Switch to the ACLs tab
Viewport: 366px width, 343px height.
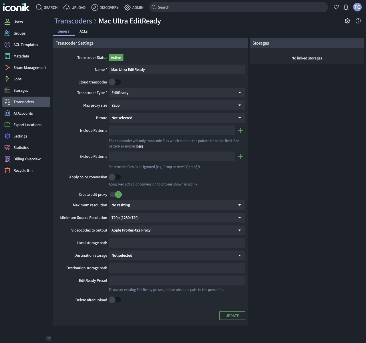point(83,31)
